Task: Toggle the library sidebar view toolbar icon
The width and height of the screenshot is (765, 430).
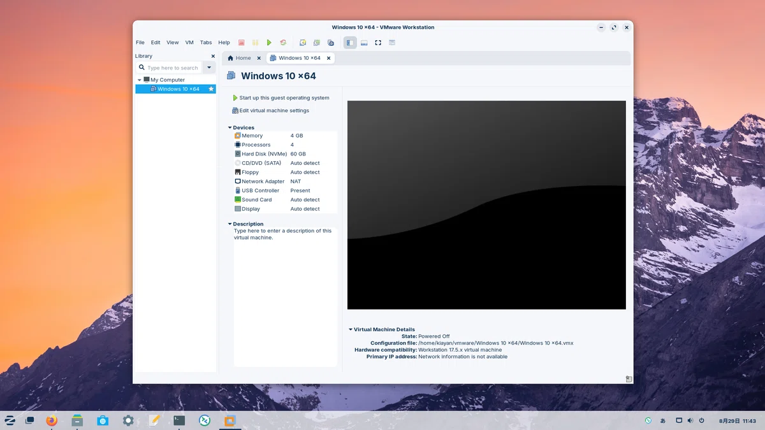Action: (x=350, y=43)
